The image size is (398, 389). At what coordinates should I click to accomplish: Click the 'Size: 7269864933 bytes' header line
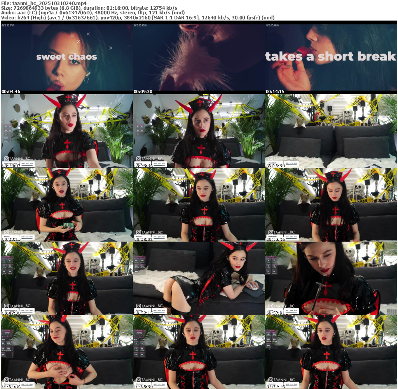coord(89,8)
